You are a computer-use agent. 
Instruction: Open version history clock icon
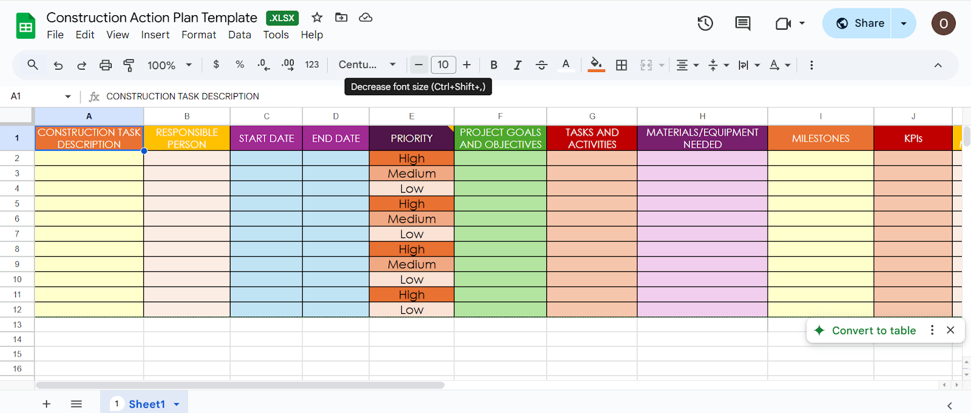click(x=705, y=24)
